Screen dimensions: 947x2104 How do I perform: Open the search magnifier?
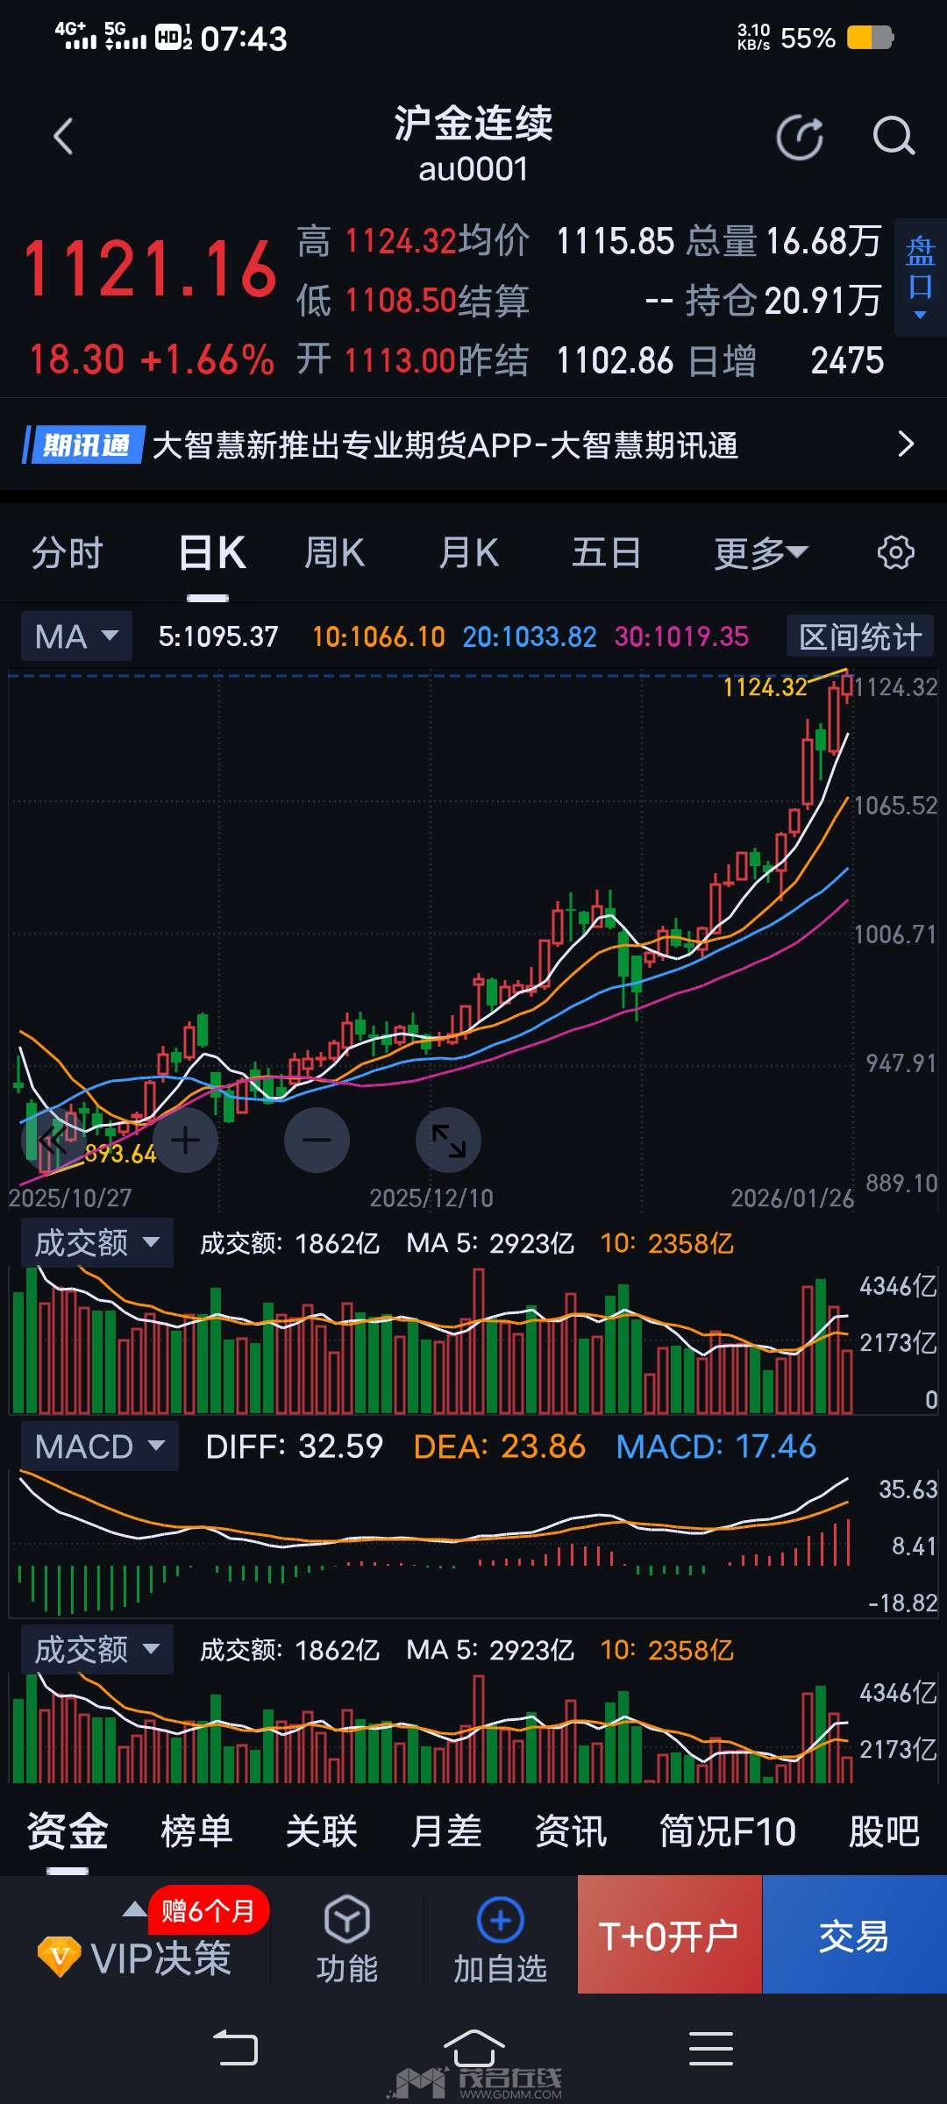(x=894, y=137)
